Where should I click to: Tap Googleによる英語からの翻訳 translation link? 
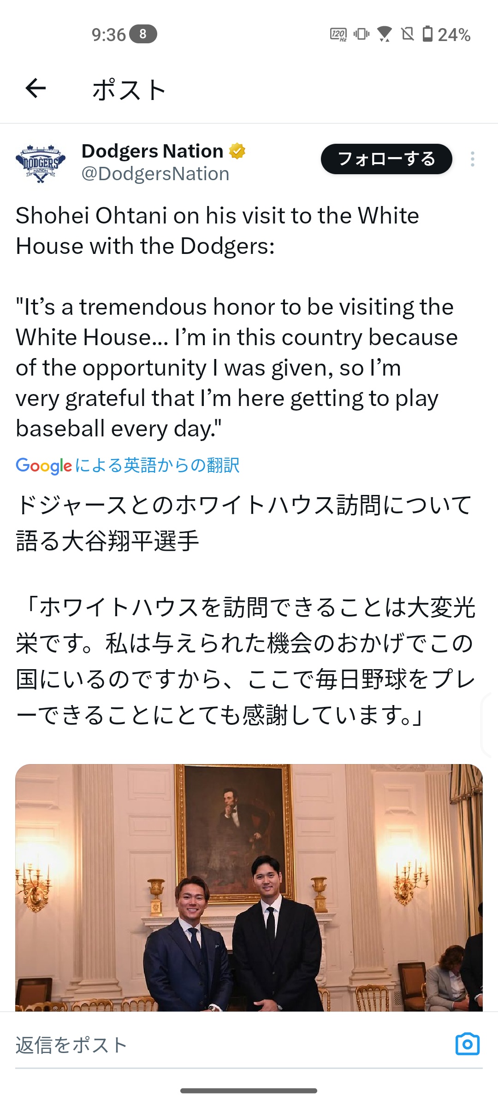[128, 465]
